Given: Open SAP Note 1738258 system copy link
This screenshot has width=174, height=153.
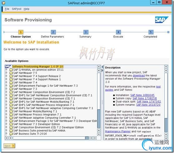Looking at the screenshot, I should tap(145, 98).
